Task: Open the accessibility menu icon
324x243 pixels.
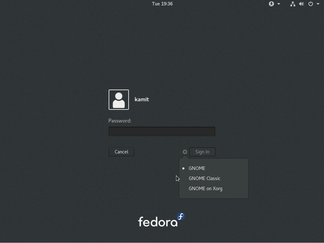Action: [x=271, y=4]
